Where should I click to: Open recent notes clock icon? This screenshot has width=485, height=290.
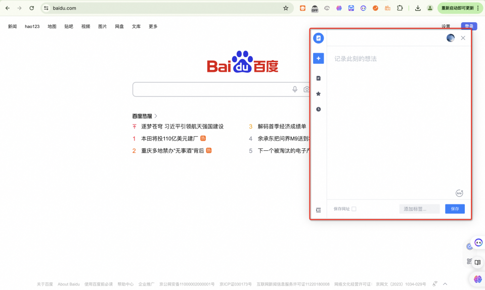tap(318, 109)
